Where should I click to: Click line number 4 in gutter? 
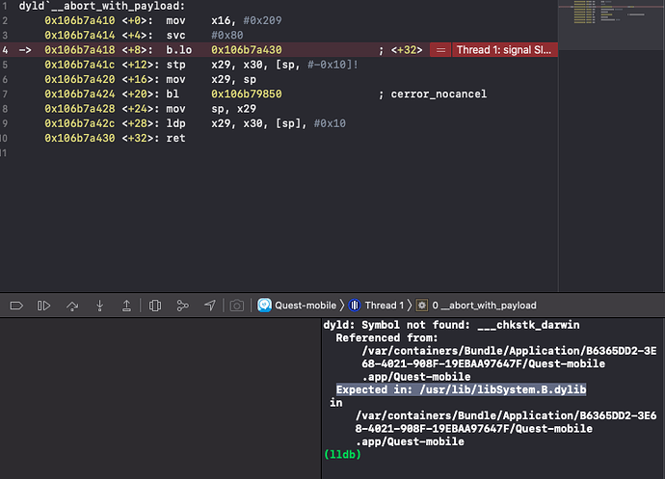coord(5,50)
